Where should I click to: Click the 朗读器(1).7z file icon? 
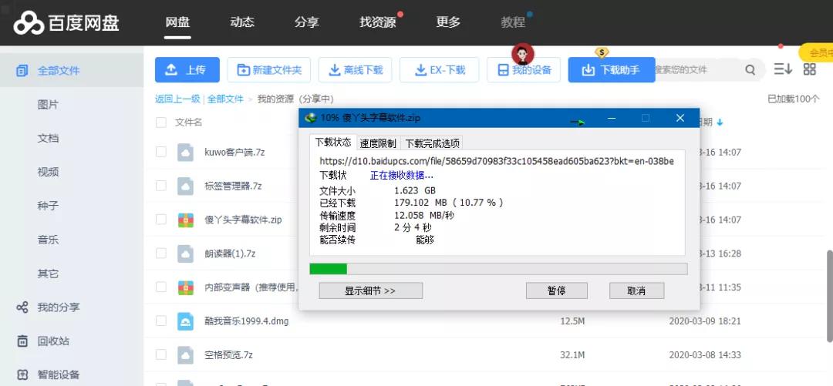coord(185,253)
